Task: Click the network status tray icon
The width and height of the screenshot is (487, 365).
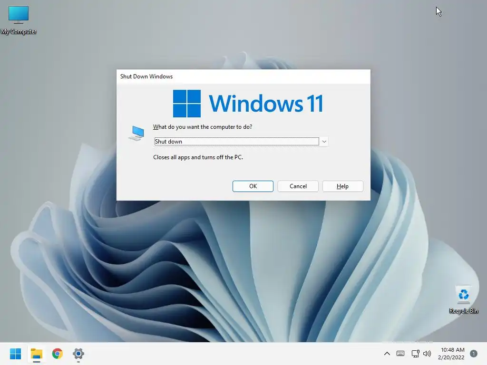Action: pyautogui.click(x=415, y=354)
